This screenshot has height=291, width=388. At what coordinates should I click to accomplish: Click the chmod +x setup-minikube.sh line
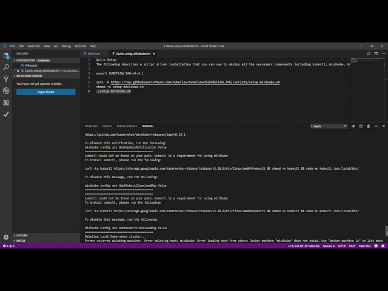click(x=120, y=87)
